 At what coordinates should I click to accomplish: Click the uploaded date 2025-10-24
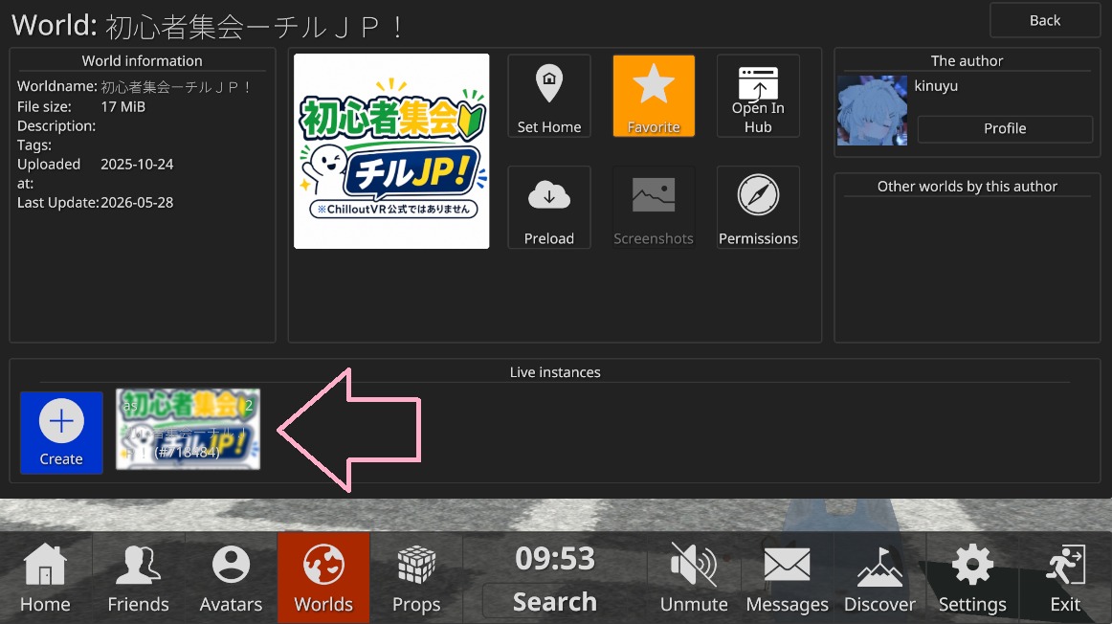tap(137, 164)
